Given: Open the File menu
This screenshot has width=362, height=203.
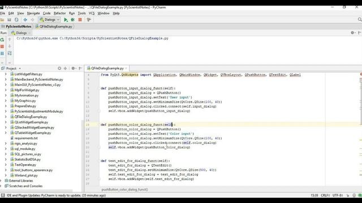Looking at the screenshot, I should pyautogui.click(x=2, y=14).
